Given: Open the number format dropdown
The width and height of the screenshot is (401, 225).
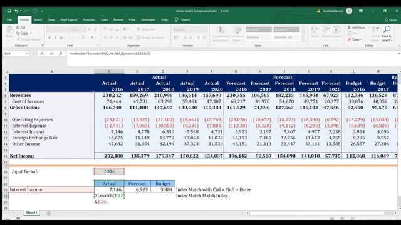Looking at the screenshot, I should pos(206,29).
